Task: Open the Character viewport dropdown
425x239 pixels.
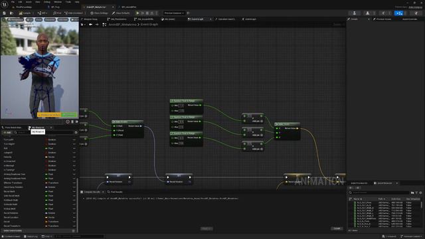Action: click(x=50, y=20)
